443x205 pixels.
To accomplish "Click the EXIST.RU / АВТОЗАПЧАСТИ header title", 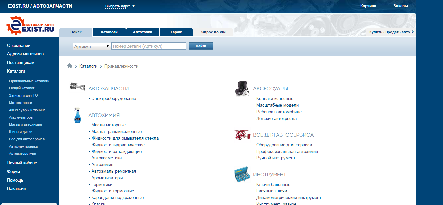I will pos(40,6).
